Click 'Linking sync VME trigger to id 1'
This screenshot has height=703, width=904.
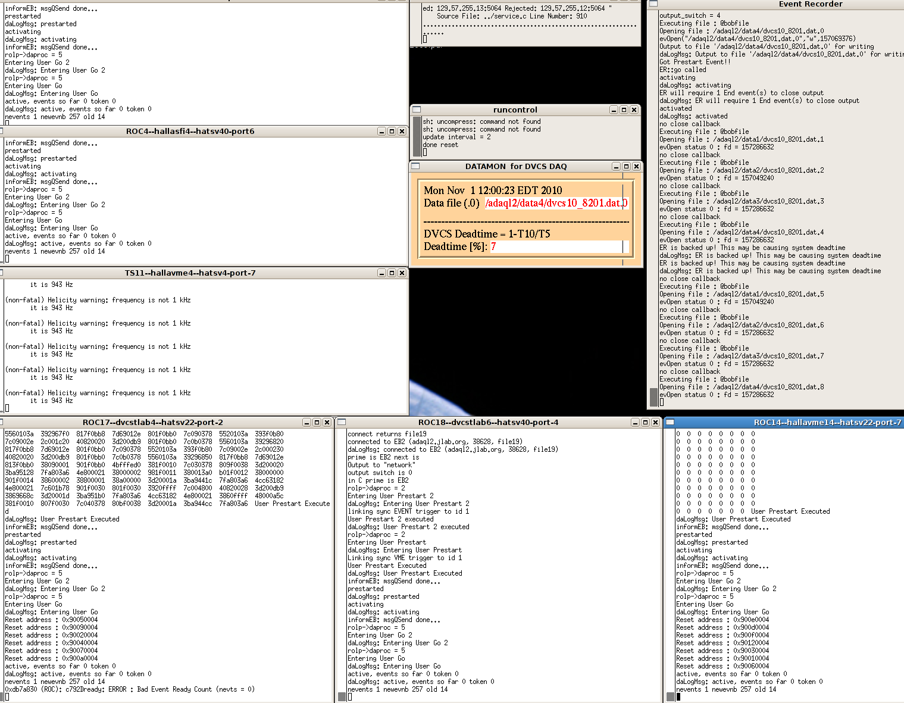tap(405, 558)
